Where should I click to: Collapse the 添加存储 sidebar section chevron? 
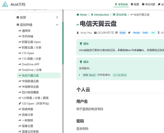(57, 25)
